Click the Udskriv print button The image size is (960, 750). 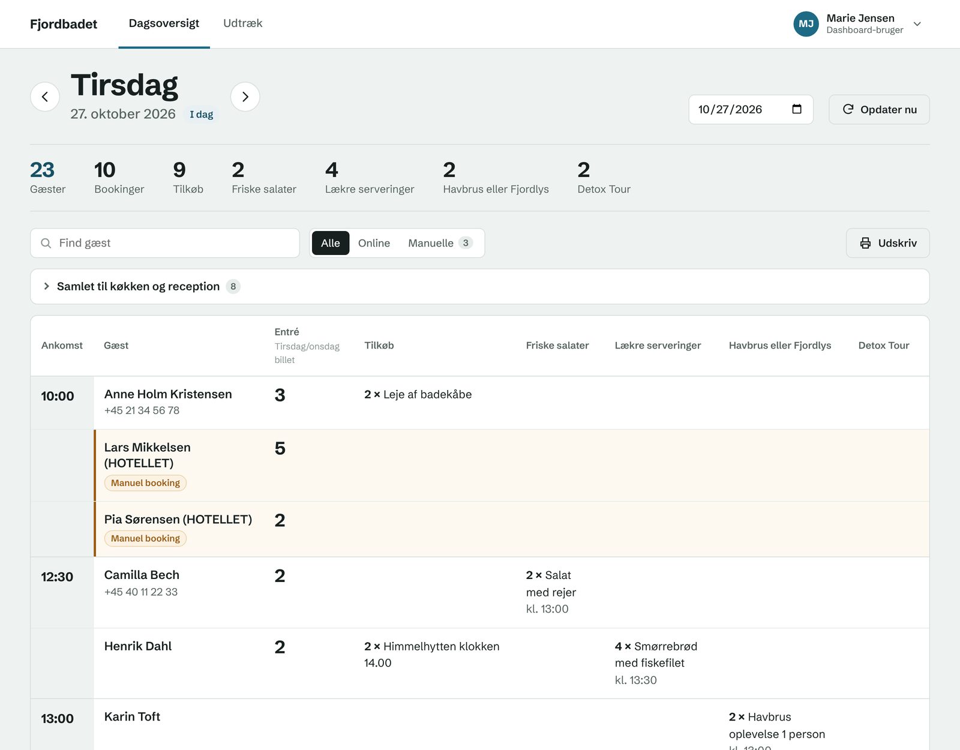[887, 243]
